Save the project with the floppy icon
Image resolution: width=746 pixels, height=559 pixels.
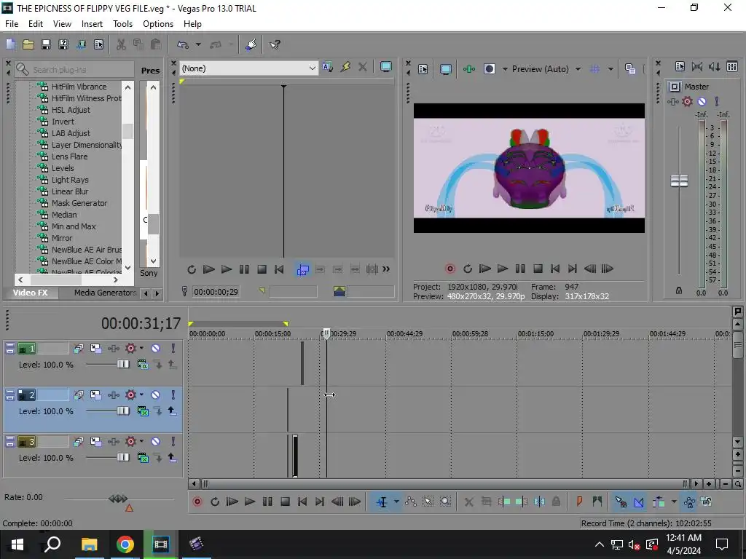[46, 44]
